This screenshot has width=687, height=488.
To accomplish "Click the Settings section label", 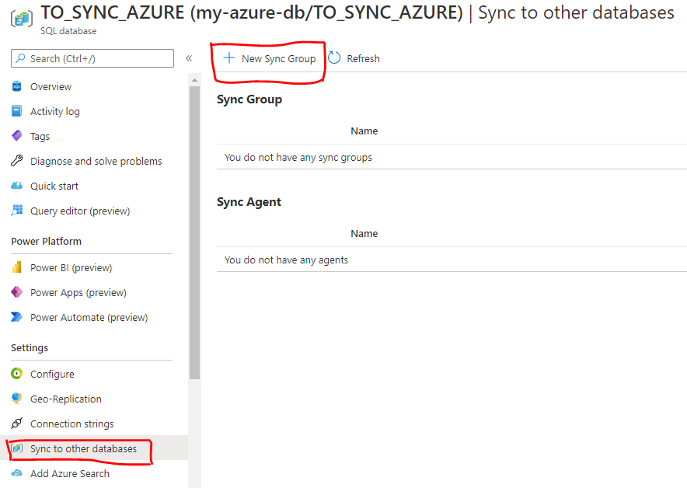I will tap(30, 348).
